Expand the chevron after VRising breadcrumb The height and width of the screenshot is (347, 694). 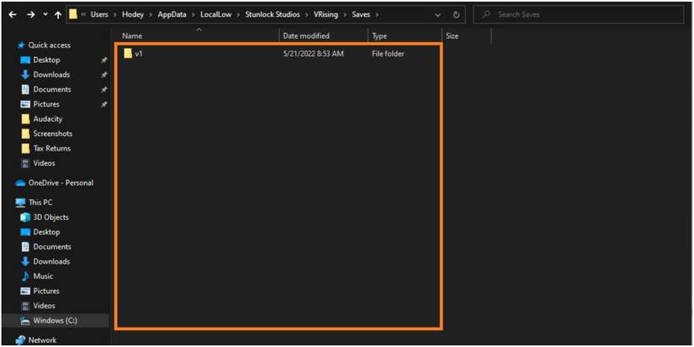tap(345, 14)
